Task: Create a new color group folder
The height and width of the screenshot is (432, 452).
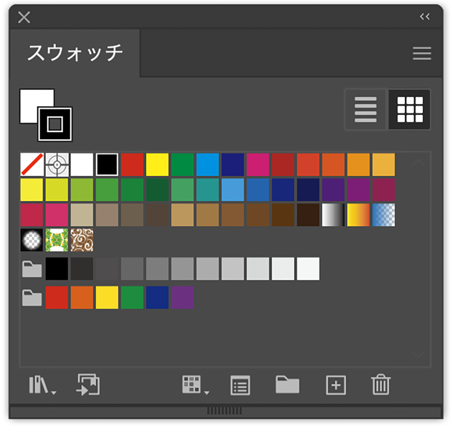Action: point(287,385)
